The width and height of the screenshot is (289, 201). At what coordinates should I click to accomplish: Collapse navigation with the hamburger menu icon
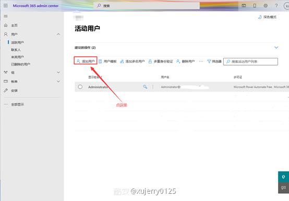tap(6, 16)
